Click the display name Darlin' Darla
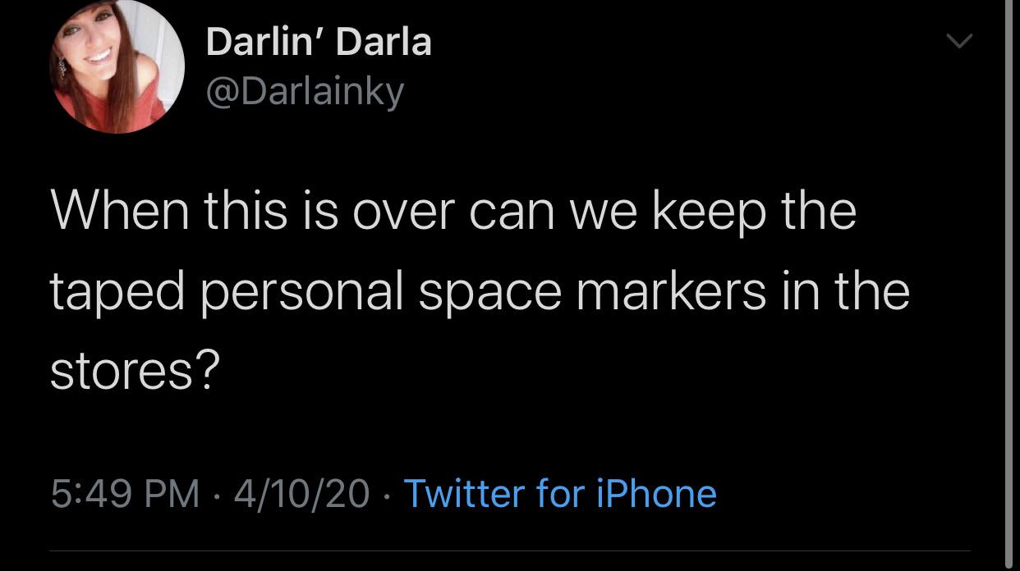Screen dimensions: 1020x571 click(319, 42)
